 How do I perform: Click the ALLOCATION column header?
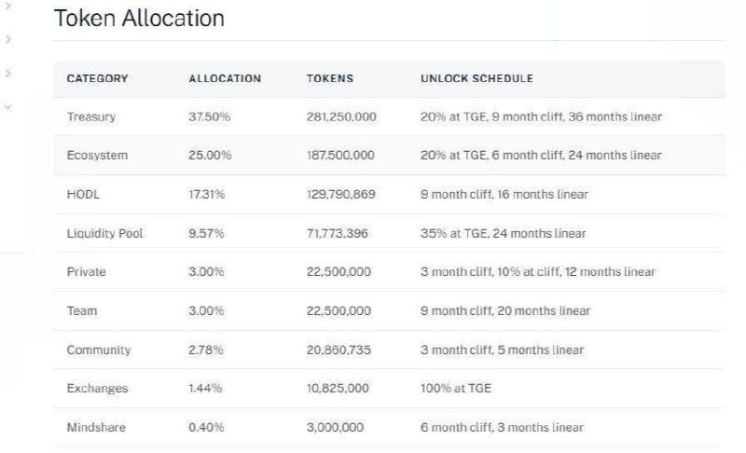point(225,79)
